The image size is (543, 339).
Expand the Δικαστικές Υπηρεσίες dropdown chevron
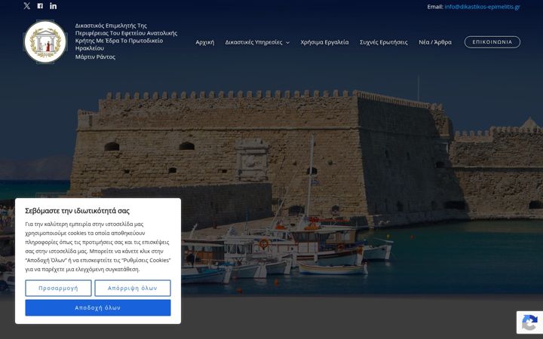point(287,42)
